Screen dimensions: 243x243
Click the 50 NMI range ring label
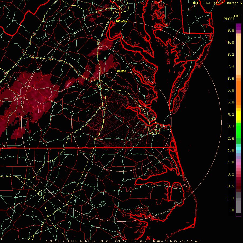(121, 72)
